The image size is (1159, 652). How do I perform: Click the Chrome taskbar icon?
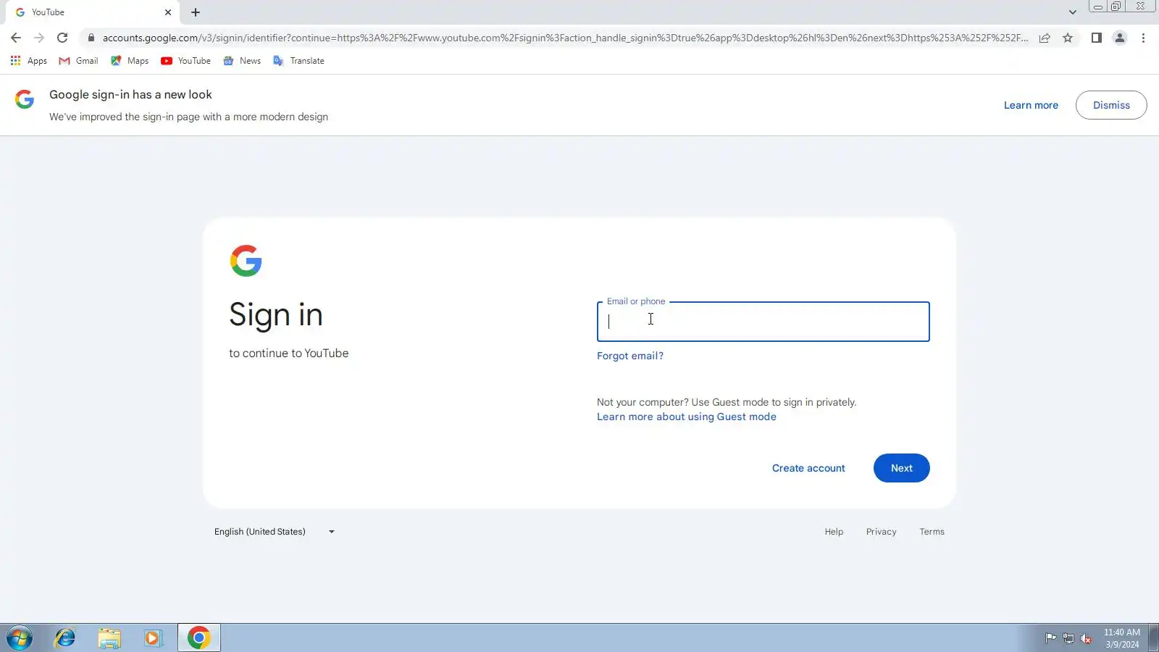(x=198, y=638)
